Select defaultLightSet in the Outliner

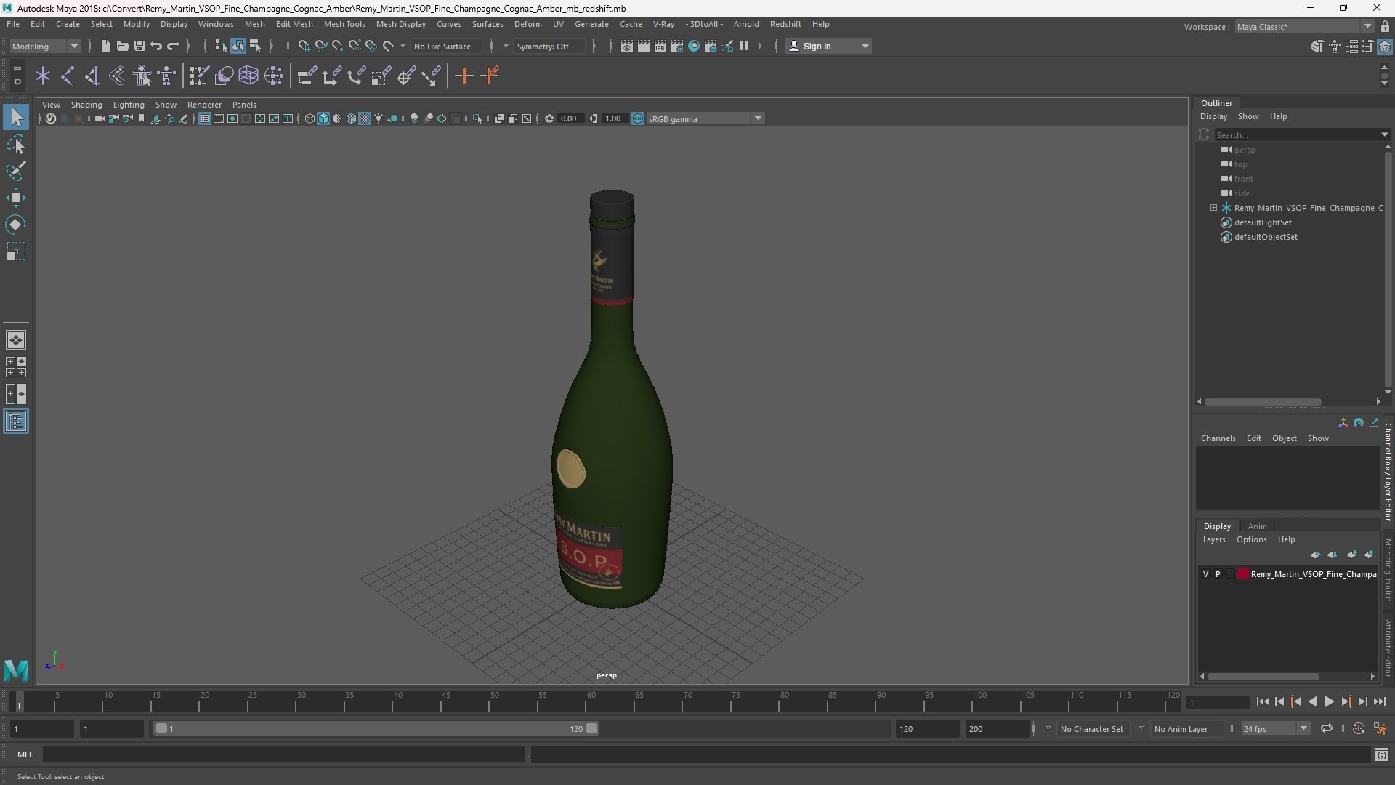tap(1263, 222)
